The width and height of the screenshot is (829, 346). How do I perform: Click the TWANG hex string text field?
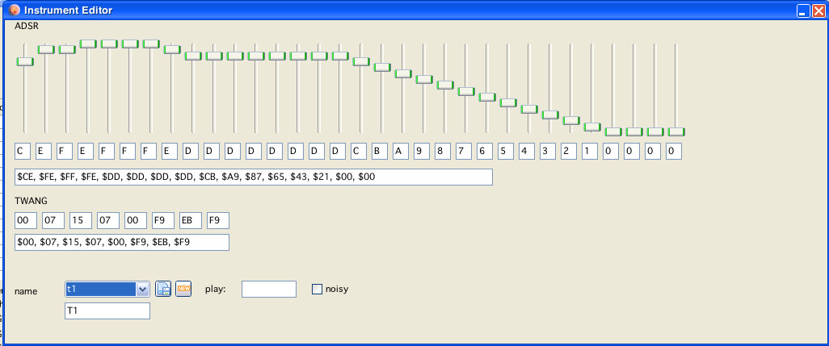122,242
